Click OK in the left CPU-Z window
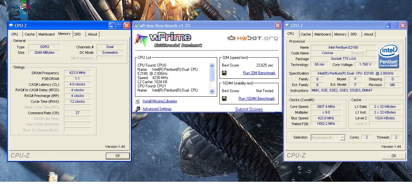Image resolution: width=412 pixels, height=192 pixels. coord(118,156)
